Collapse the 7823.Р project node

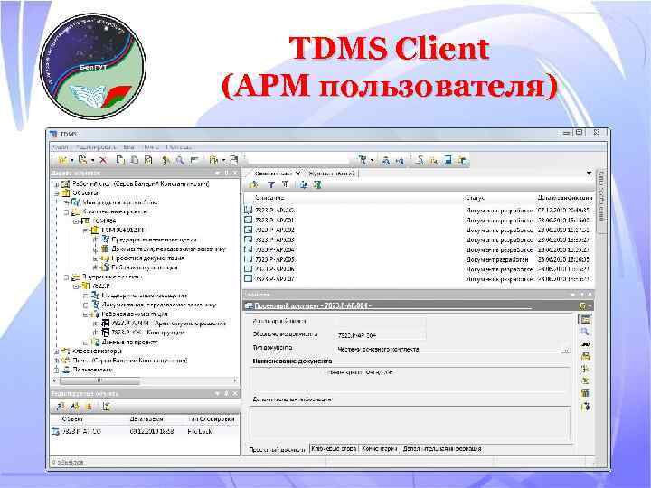click(x=76, y=286)
